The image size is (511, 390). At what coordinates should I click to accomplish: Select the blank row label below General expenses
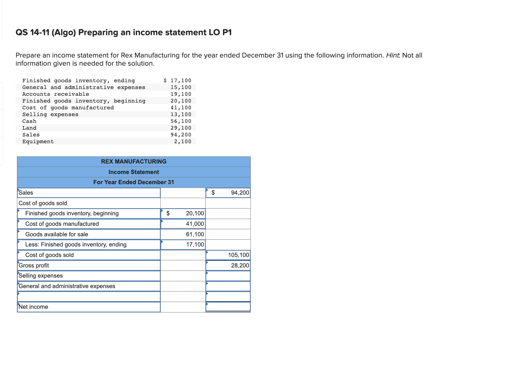tap(88, 297)
